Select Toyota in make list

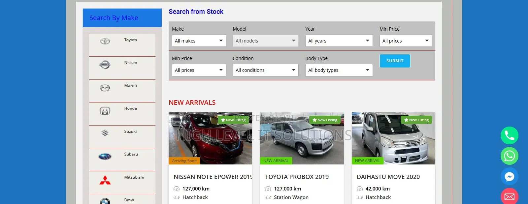click(130, 40)
